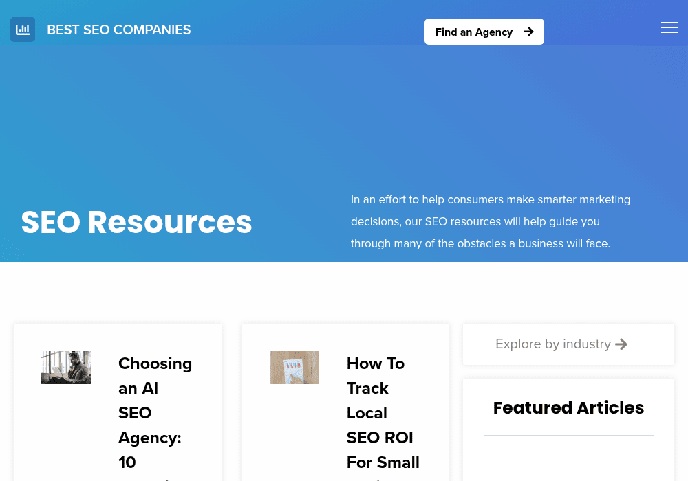This screenshot has width=688, height=481.
Task: Click the Featured Articles heading
Action: (569, 408)
